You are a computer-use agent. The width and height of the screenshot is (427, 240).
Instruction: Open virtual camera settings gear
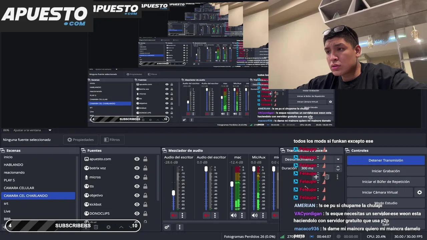420,192
